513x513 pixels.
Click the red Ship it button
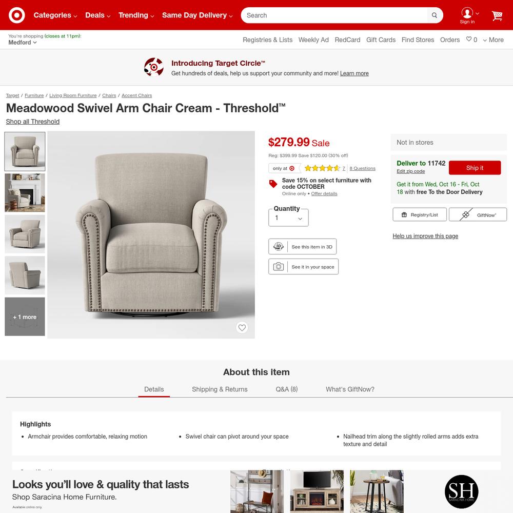point(475,168)
